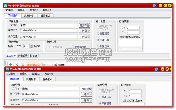Click 选择 button beside 保存位置 in bottom window
This screenshot has height=110, width=176.
[86, 100]
